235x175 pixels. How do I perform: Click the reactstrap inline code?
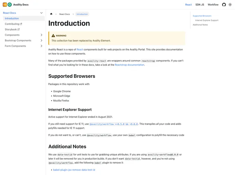pyautogui.click(x=148, y=61)
